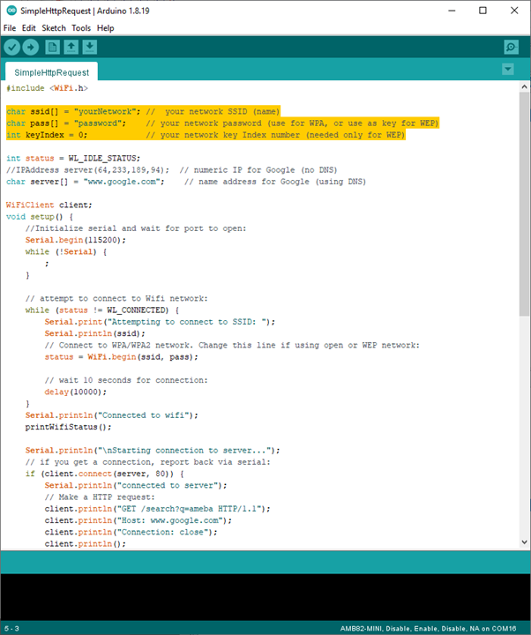The height and width of the screenshot is (635, 531).
Task: Create a new sketch with New icon
Action: [53, 47]
